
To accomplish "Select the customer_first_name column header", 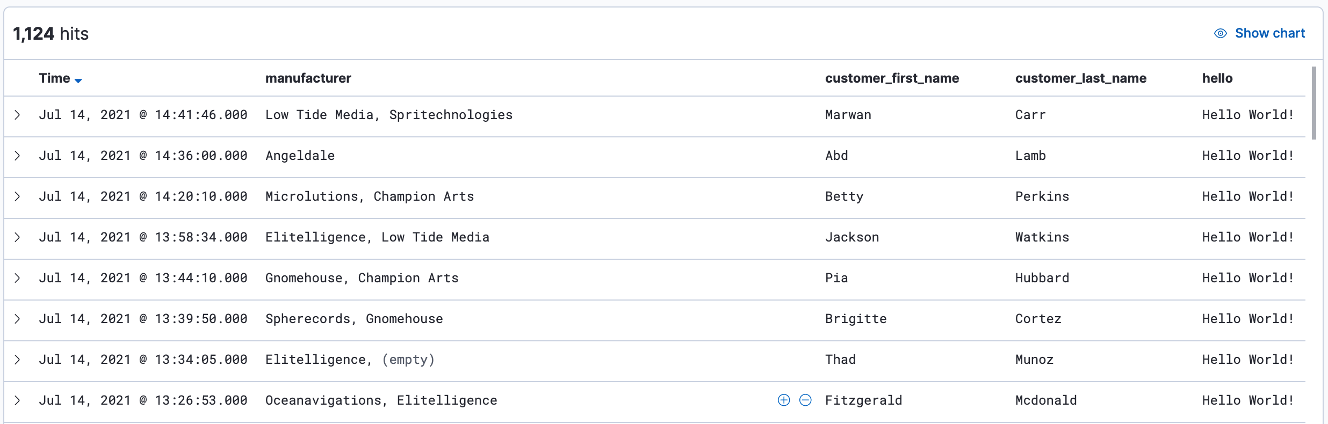I will (x=892, y=78).
